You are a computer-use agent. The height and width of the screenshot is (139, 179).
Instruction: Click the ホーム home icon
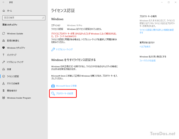click(x=4, y=11)
